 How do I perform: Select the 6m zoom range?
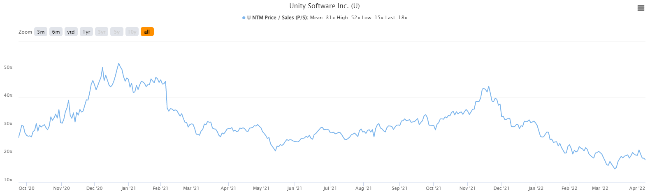pos(56,32)
